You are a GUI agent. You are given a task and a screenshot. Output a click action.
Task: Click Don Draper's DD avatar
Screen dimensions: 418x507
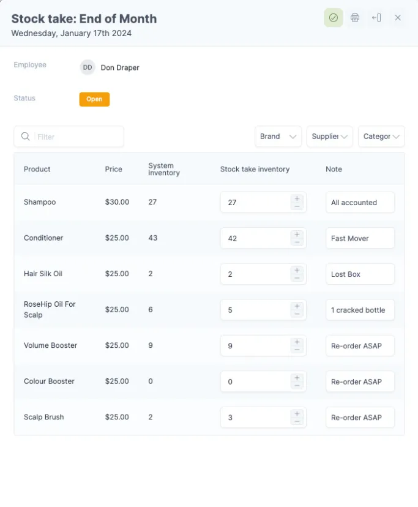88,67
